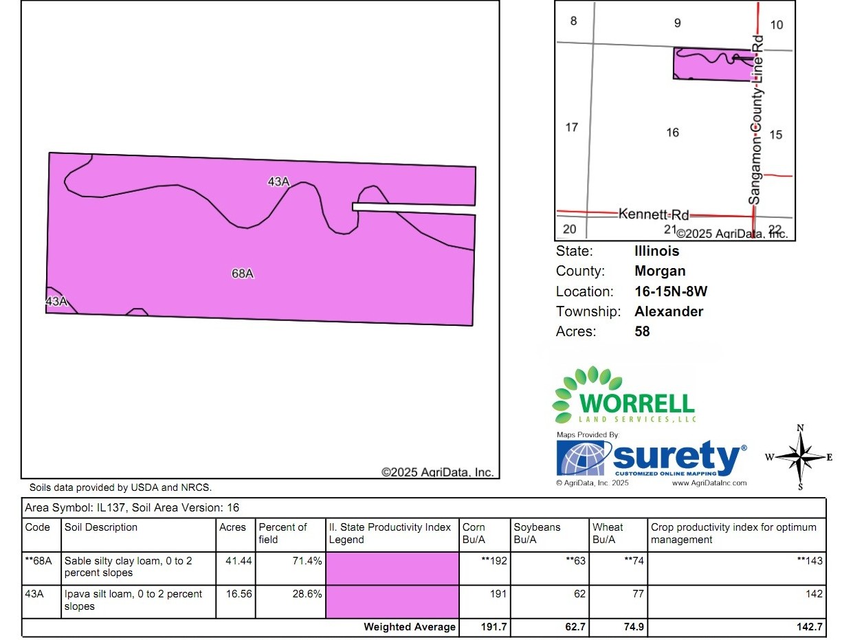Screen dimensions: 853x640
Task: Click the white notch cutout in the field
Action: click(412, 207)
